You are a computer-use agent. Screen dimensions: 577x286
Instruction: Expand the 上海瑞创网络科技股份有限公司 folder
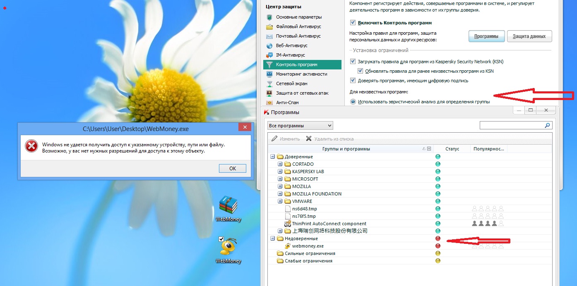280,231
